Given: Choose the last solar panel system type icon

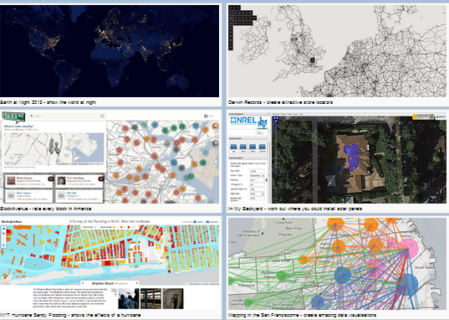Looking at the screenshot, I should pyautogui.click(x=262, y=147).
